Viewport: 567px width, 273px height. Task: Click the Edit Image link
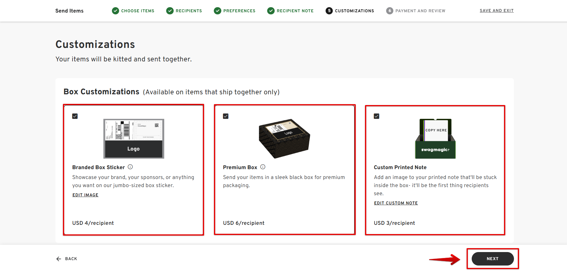click(x=85, y=195)
